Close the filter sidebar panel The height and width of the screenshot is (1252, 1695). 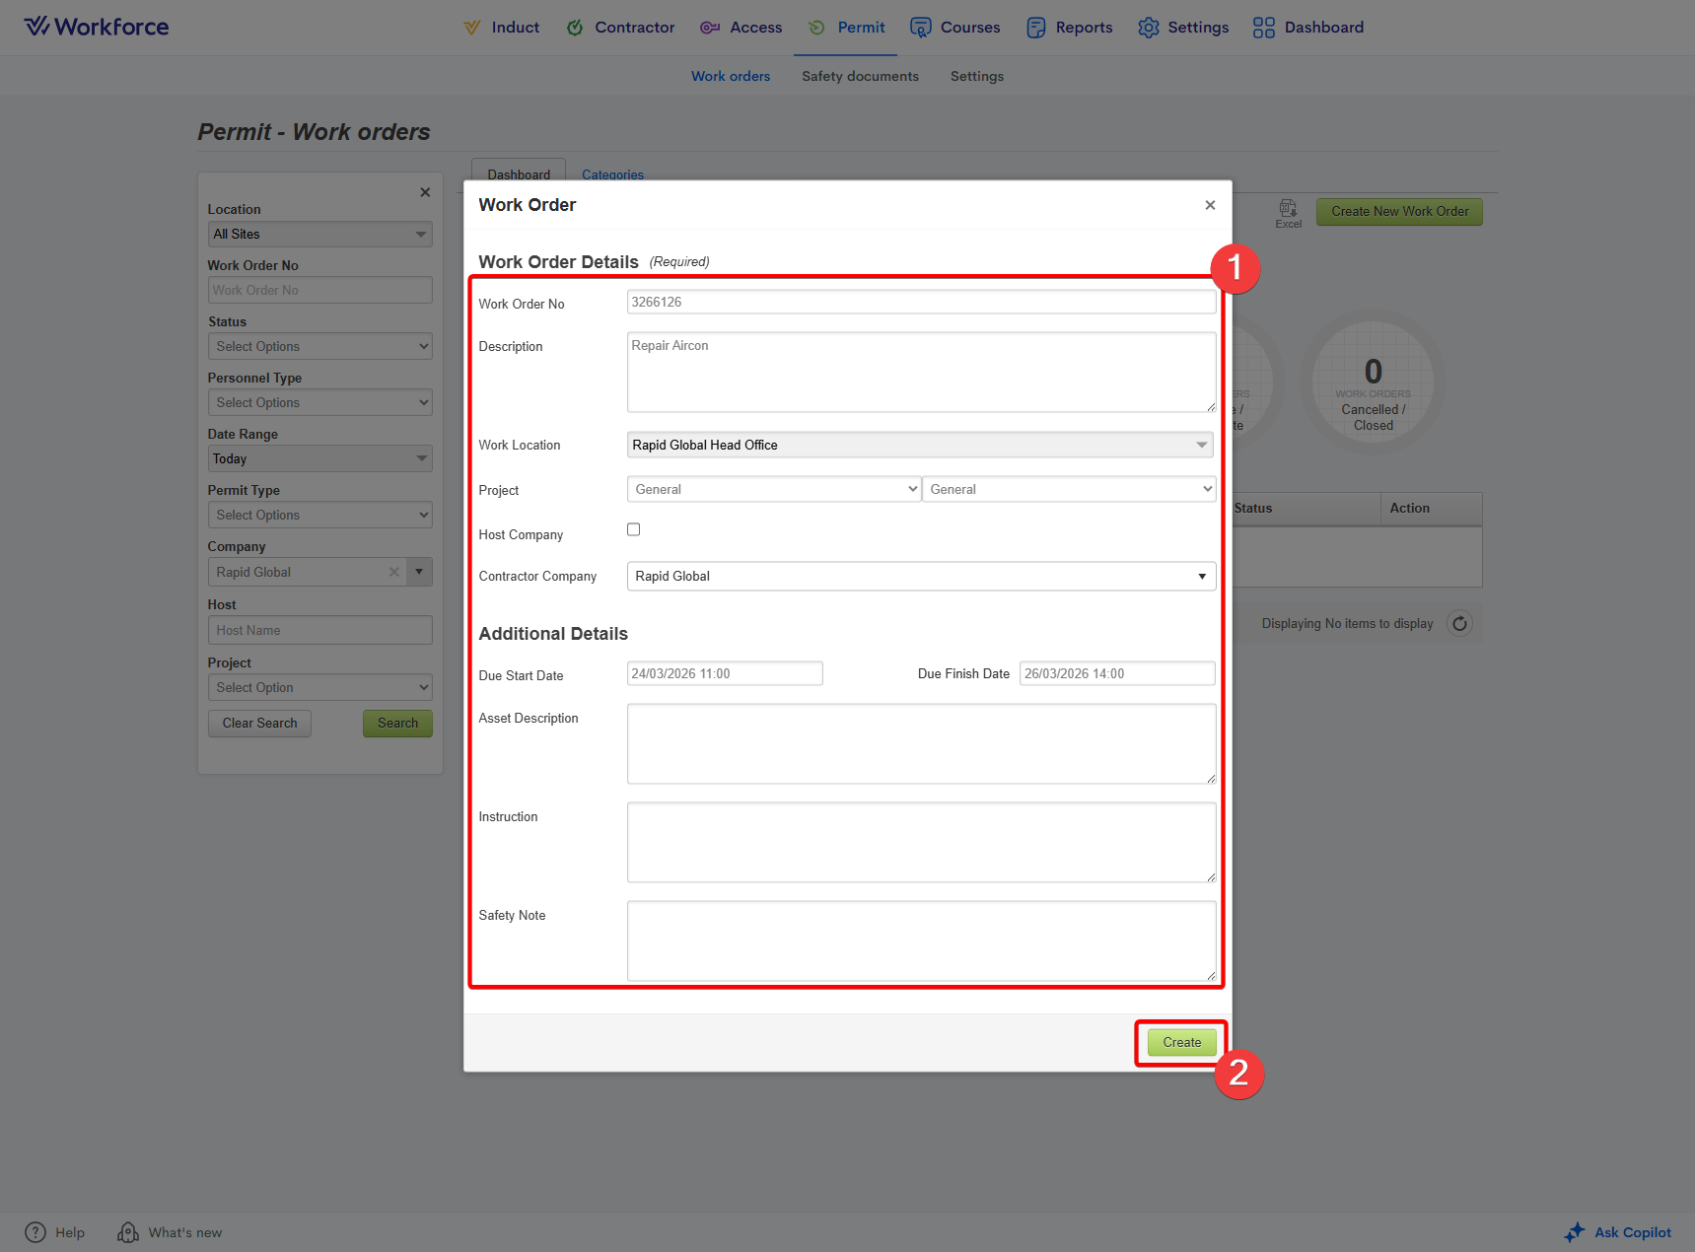[425, 192]
